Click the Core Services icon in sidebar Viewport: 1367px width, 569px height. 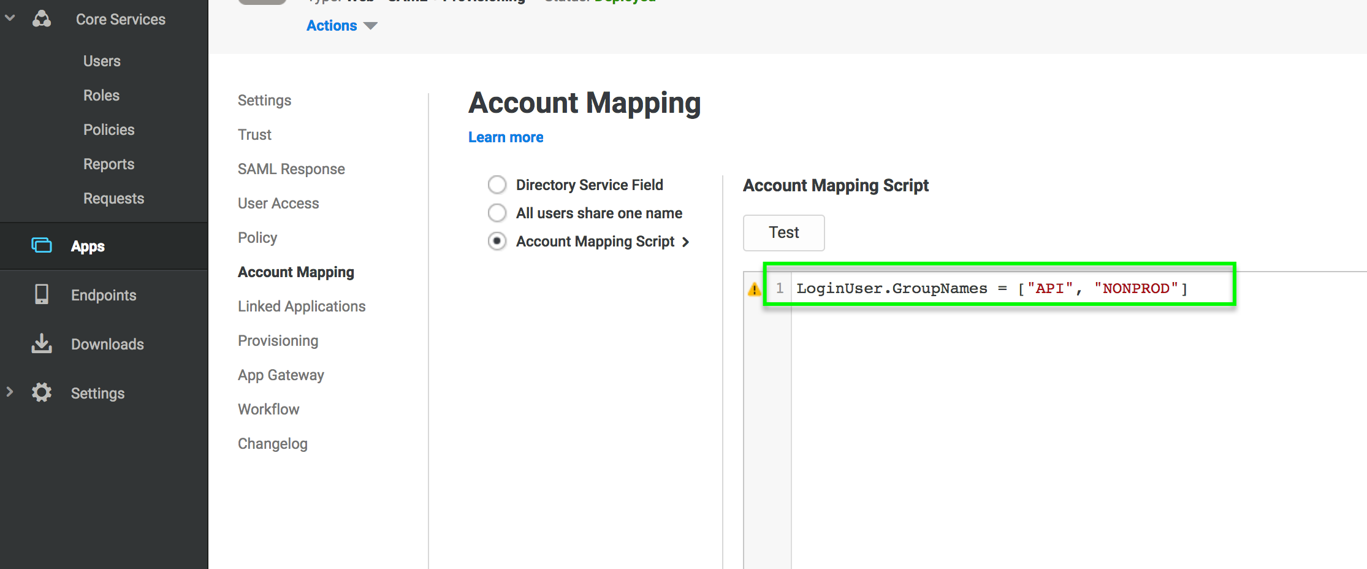coord(41,19)
